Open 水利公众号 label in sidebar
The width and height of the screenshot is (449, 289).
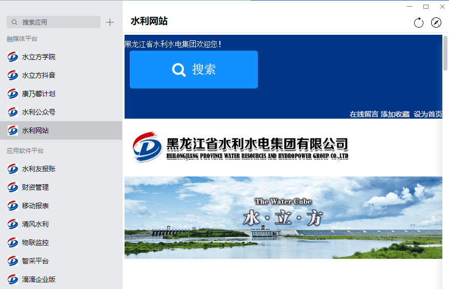(x=38, y=112)
